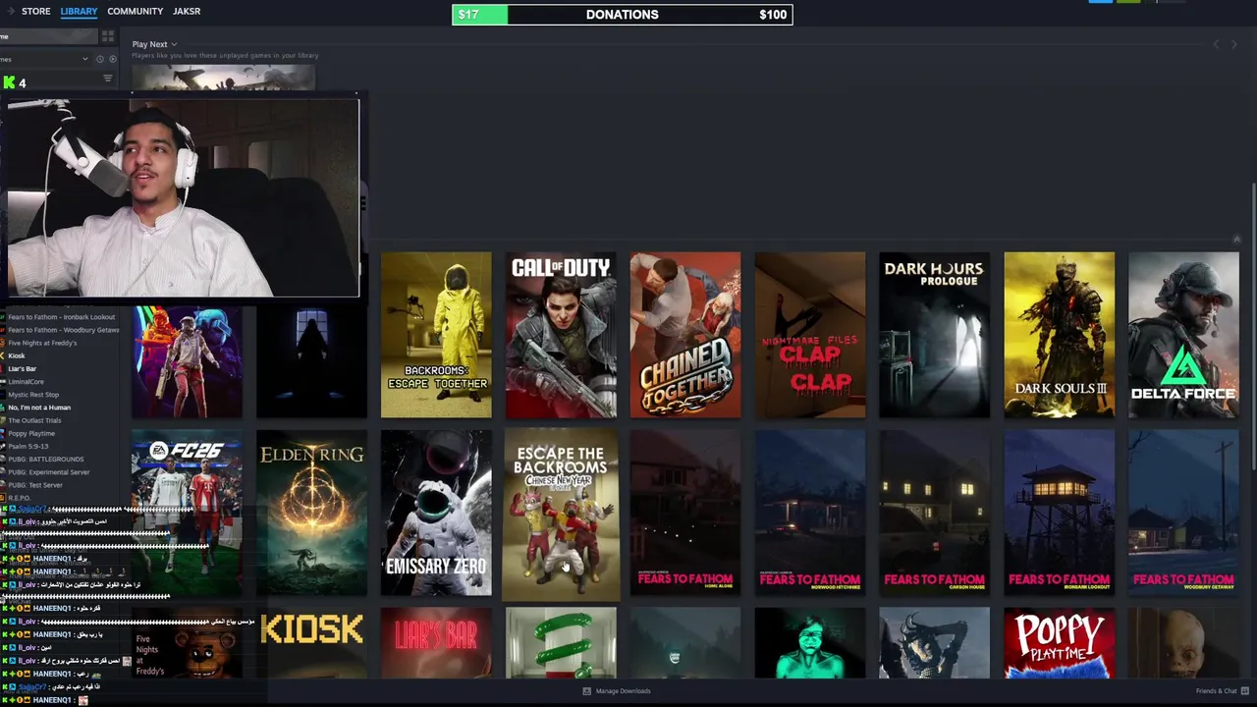
Task: Open the Dark Souls III cover
Action: coord(1060,335)
